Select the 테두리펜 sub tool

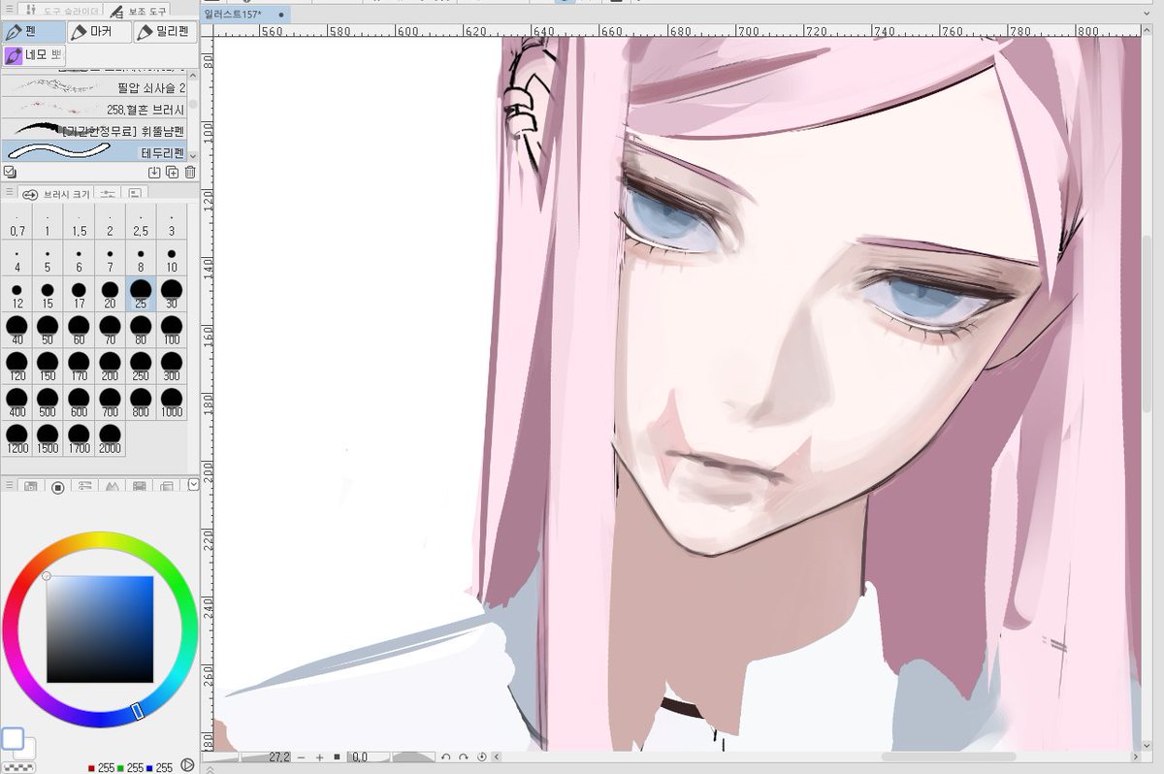(x=95, y=151)
